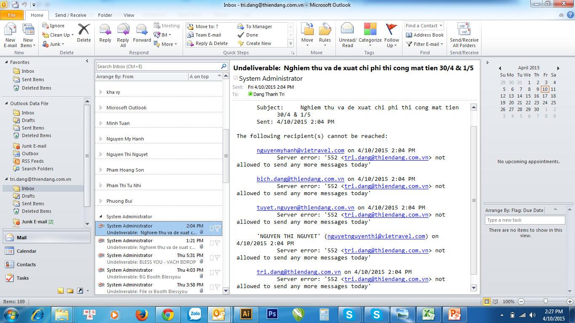
Task: Run Send/Receive All Folders
Action: pyautogui.click(x=464, y=36)
